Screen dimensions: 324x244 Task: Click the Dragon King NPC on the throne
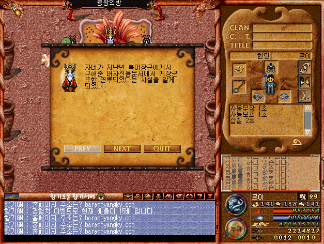pyautogui.click(x=111, y=35)
